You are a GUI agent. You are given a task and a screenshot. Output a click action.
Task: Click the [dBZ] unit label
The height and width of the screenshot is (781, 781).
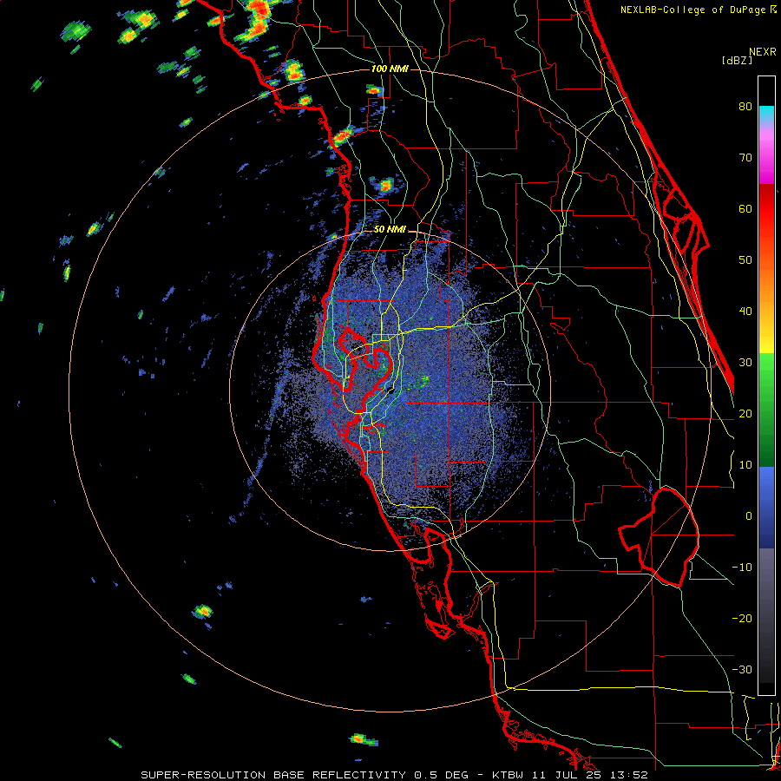737,60
